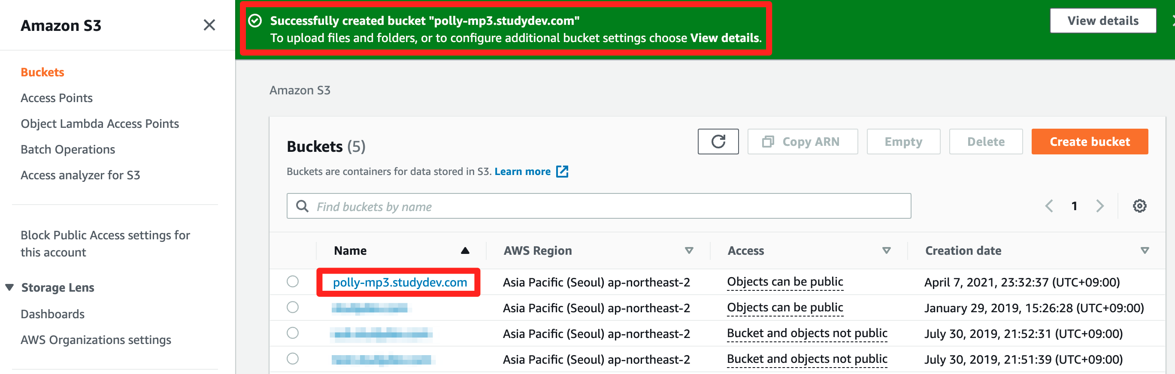
Task: Open Access analyzer for S3
Action: 80,175
